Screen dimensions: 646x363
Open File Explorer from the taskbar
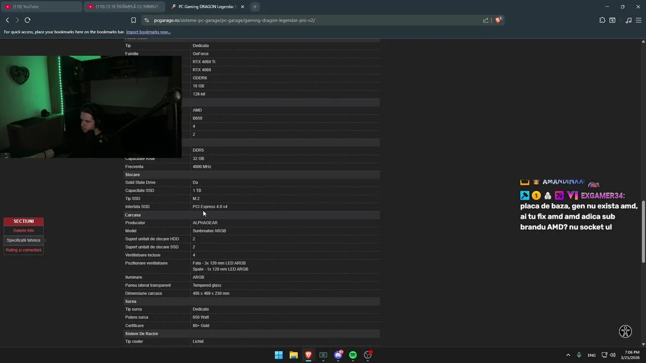(x=293, y=355)
